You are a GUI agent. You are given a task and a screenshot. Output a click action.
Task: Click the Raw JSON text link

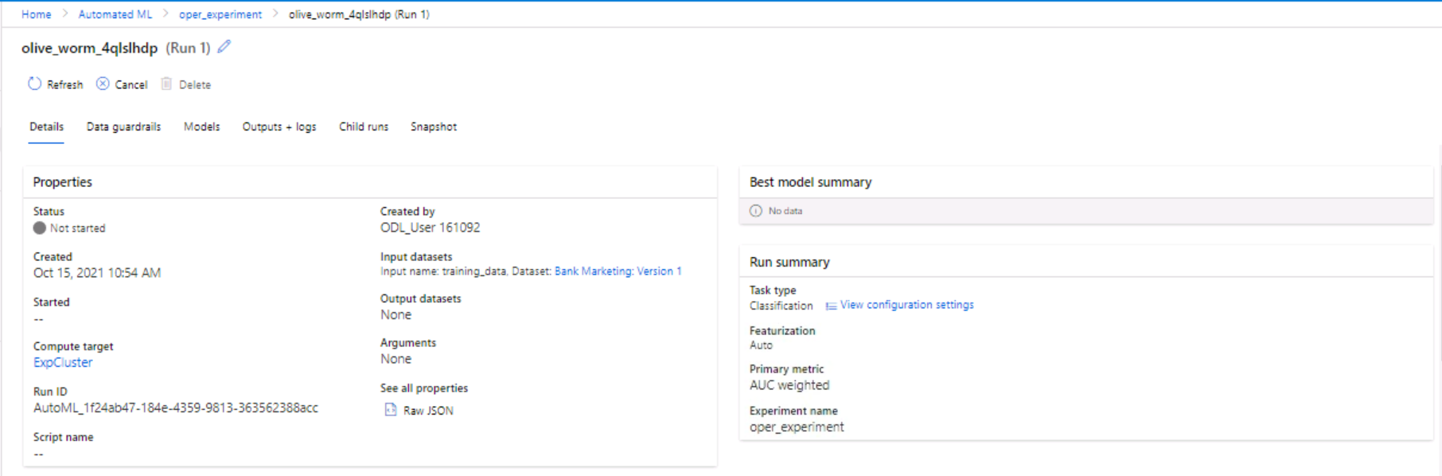coord(428,411)
